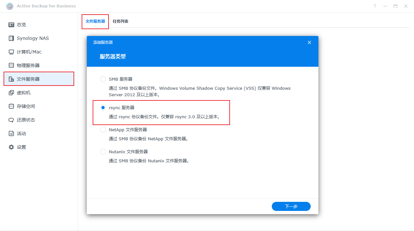Click the 总览 overview icon in sidebar
Image resolution: width=414 pixels, height=231 pixels.
pyautogui.click(x=11, y=25)
